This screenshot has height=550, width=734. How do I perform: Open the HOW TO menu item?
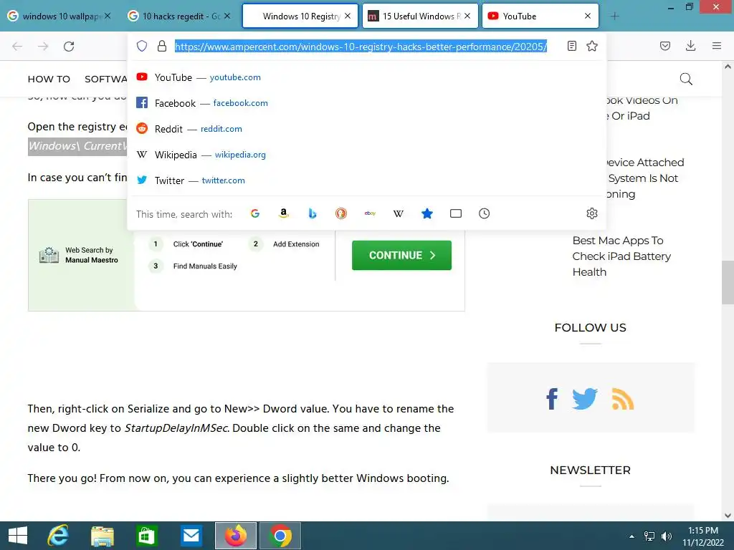pyautogui.click(x=49, y=79)
